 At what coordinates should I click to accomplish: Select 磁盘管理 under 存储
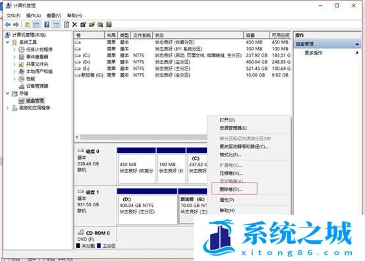click(x=35, y=101)
